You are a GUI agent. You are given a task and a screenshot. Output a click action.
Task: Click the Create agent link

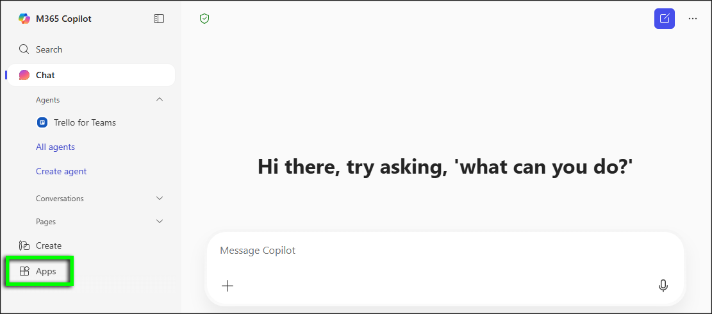click(61, 171)
